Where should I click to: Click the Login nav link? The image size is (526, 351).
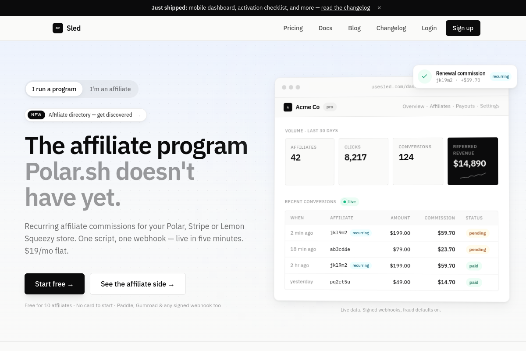(x=429, y=28)
